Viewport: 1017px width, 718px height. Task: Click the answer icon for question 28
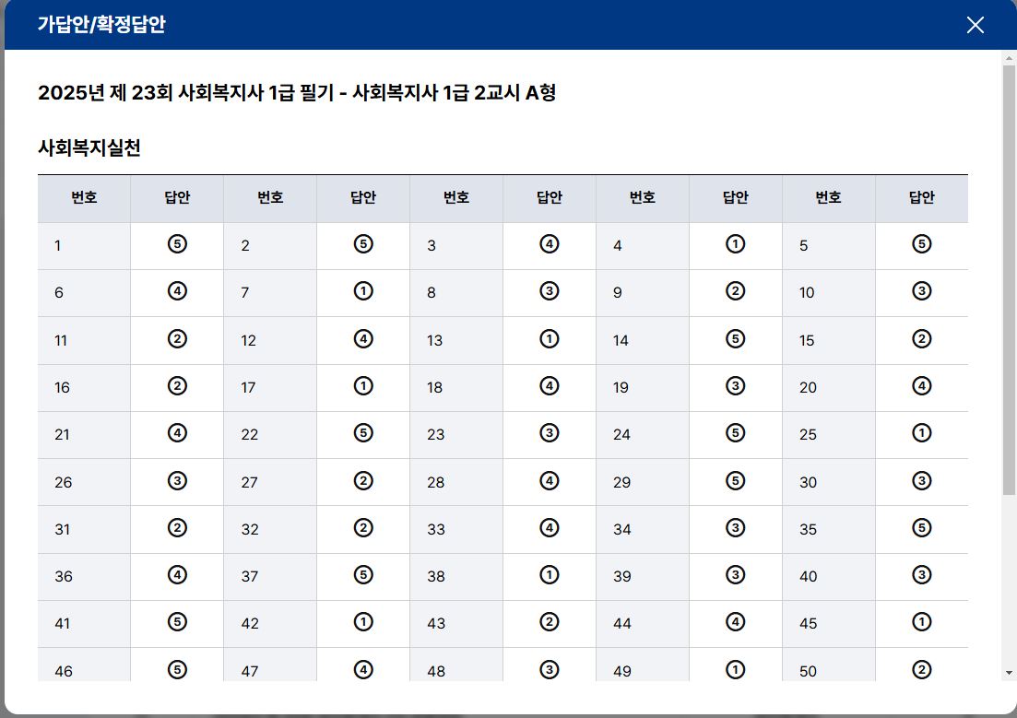point(550,481)
